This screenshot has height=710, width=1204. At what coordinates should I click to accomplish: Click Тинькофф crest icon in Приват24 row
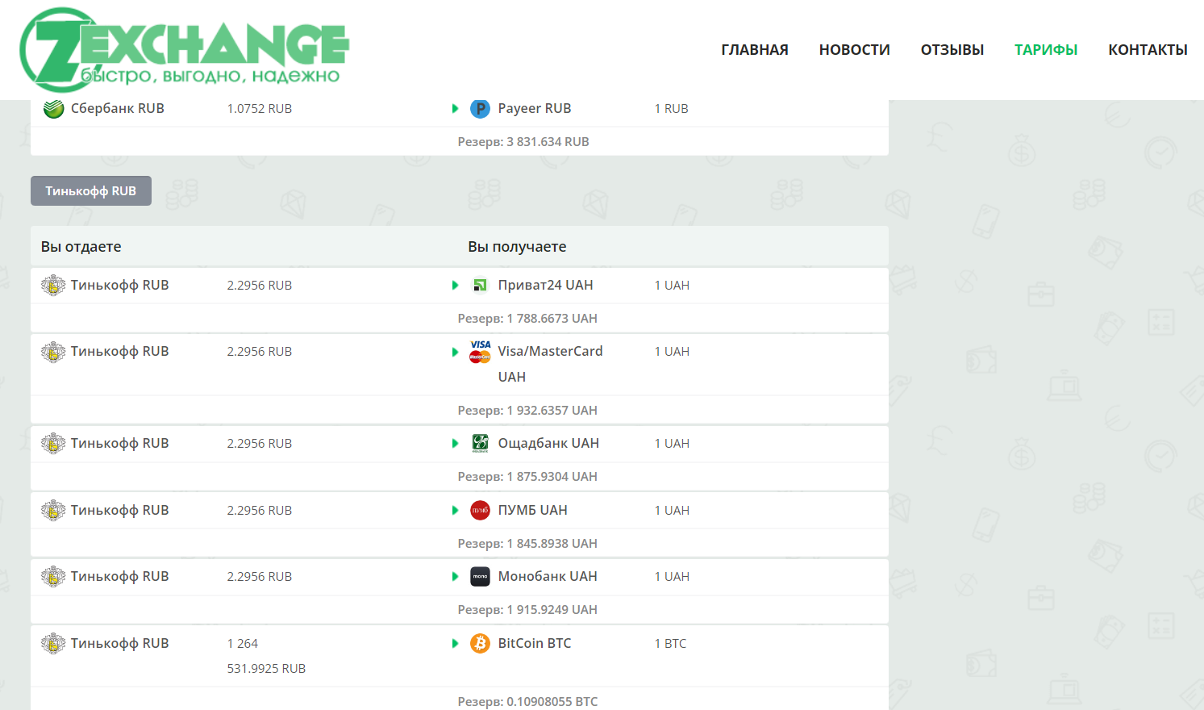(53, 286)
